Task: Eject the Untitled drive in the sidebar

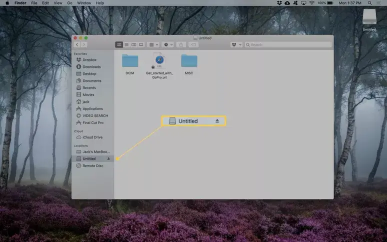Action: tap(108, 158)
